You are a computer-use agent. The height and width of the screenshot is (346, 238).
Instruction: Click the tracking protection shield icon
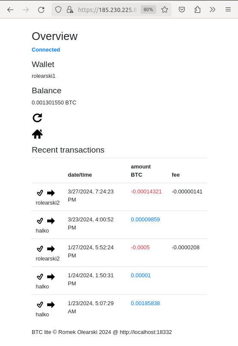click(58, 10)
